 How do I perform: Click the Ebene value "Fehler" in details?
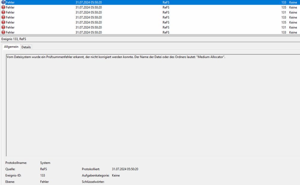[x=44, y=182]
